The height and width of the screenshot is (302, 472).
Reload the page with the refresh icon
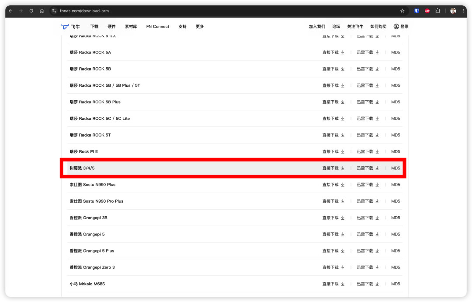coord(31,11)
